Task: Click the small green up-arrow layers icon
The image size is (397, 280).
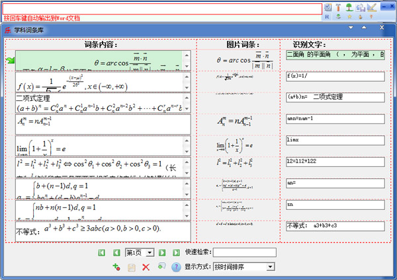Action: coord(338,17)
